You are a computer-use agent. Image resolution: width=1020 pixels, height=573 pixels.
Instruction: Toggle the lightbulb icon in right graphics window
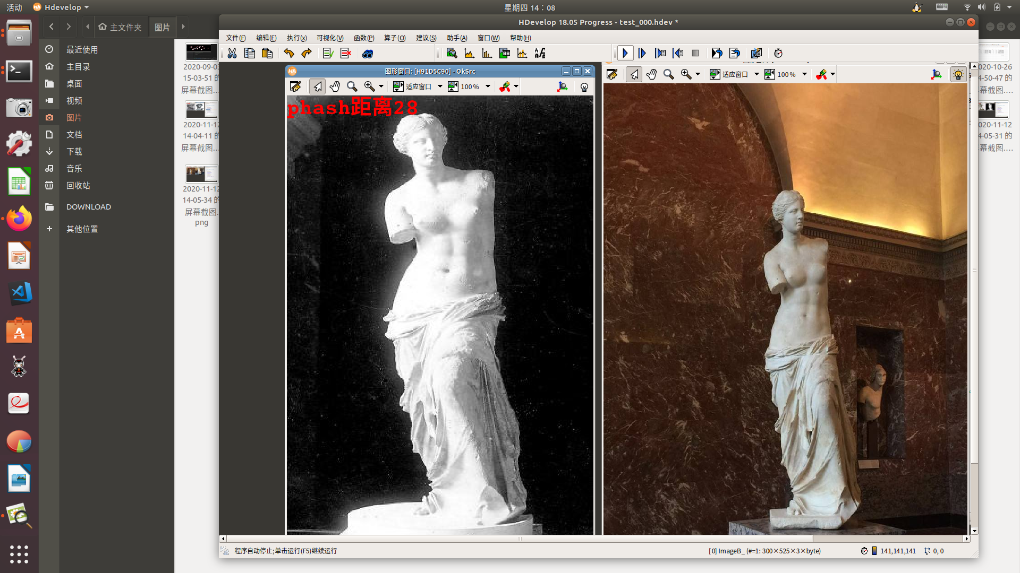point(958,75)
